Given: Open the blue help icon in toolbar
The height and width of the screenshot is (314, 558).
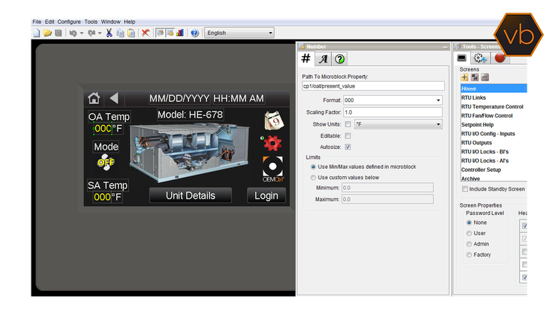Looking at the screenshot, I should point(194,33).
